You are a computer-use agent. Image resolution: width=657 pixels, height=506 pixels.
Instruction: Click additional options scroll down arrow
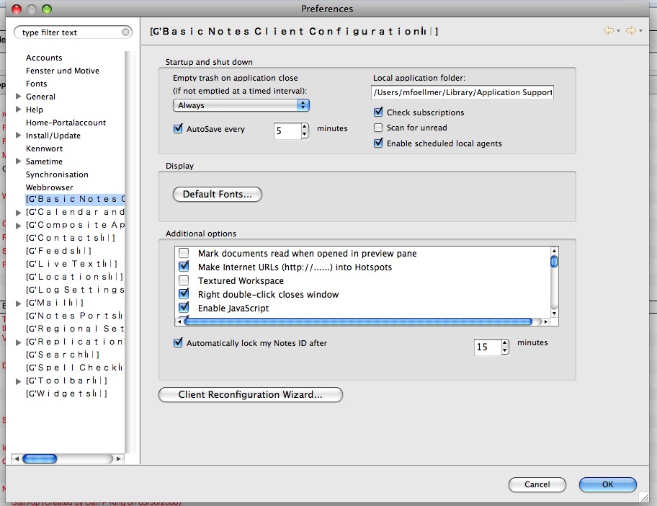click(554, 313)
